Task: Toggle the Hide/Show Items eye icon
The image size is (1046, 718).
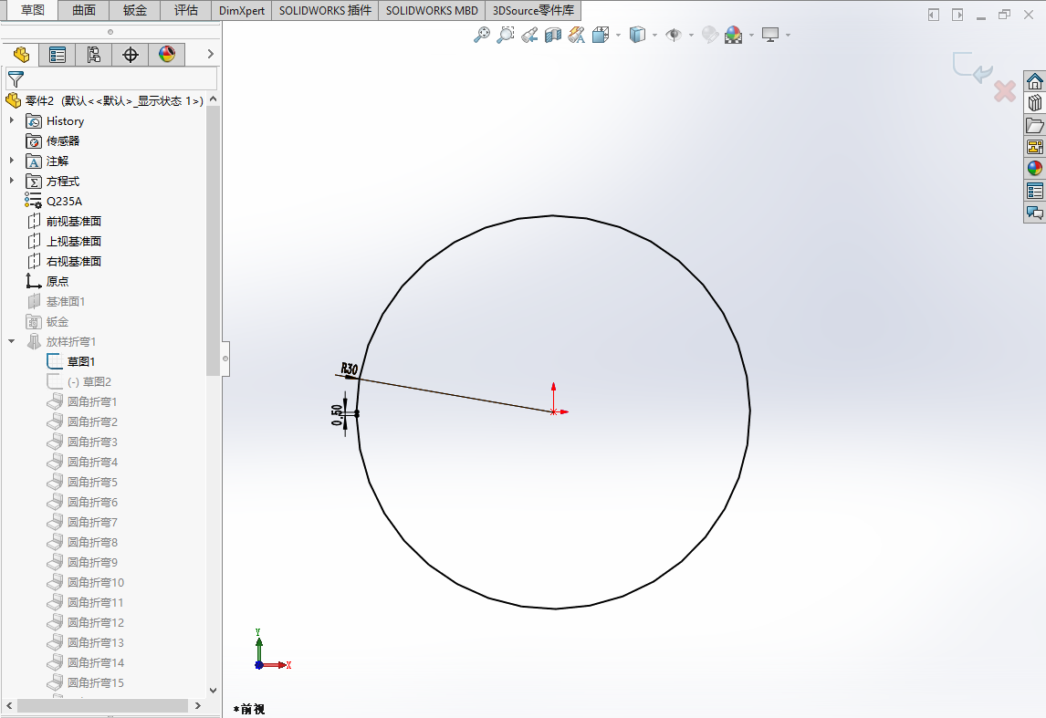Action: 674,35
